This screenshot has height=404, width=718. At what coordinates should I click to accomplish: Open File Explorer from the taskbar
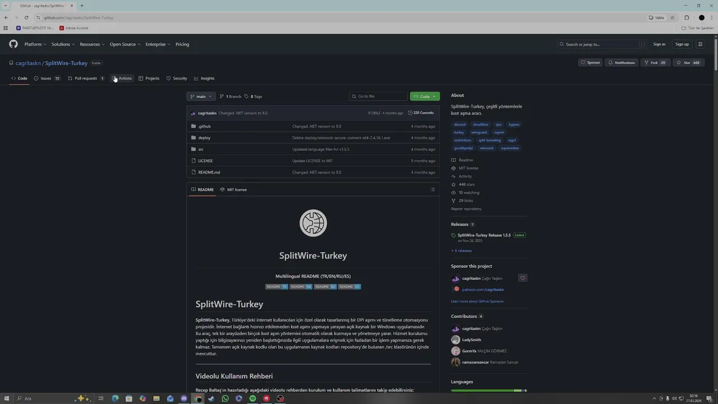point(157,398)
